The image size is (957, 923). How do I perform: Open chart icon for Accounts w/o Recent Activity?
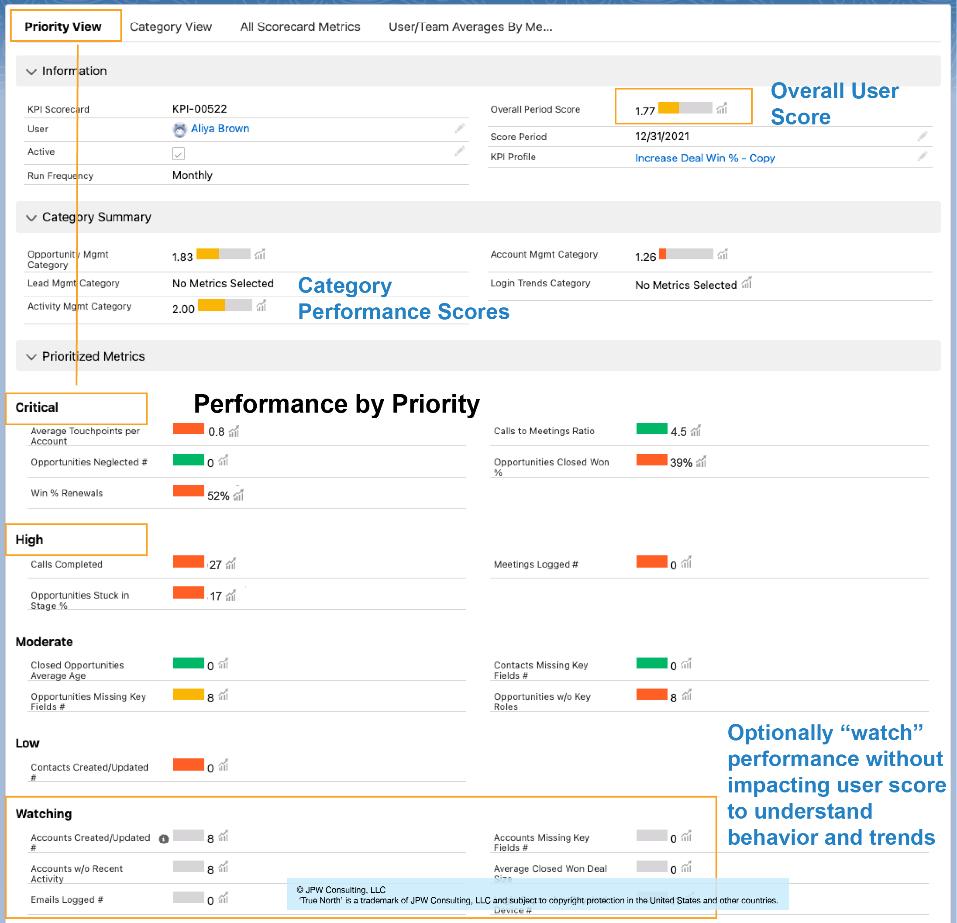[223, 866]
